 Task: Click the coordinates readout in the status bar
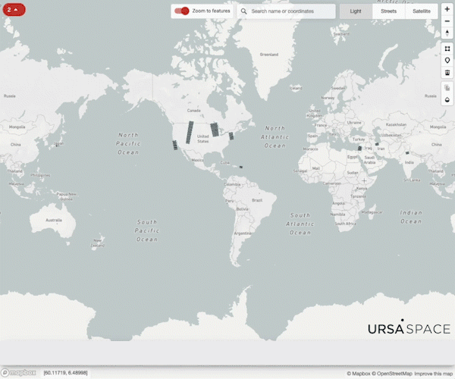tap(65, 373)
